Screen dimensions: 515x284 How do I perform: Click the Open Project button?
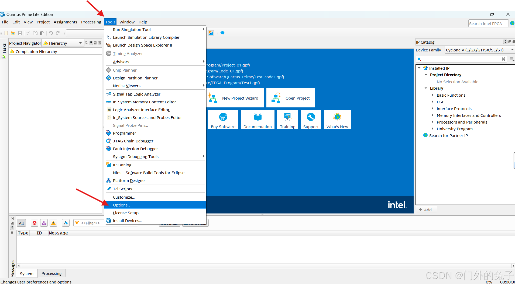click(x=291, y=98)
